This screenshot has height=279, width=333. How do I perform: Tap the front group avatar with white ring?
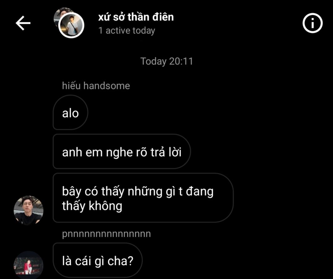[71, 25]
